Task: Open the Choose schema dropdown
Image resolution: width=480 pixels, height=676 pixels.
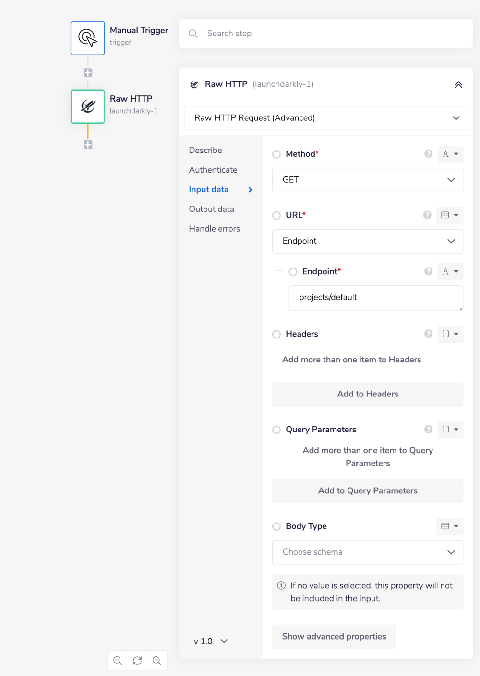Action: (x=368, y=552)
